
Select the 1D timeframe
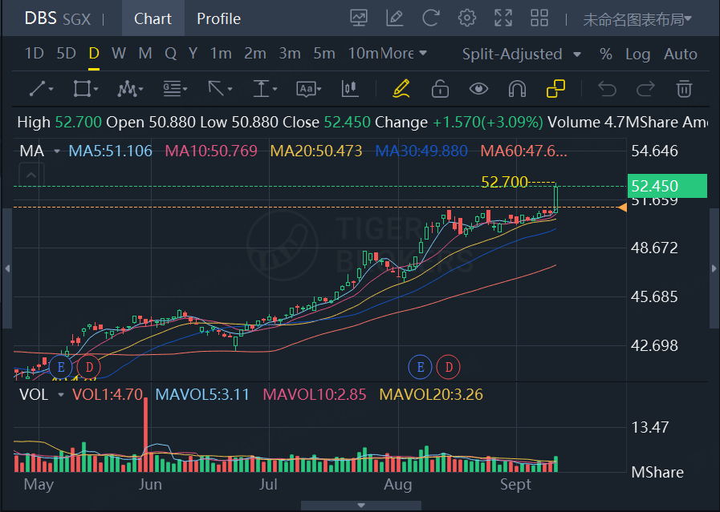coord(34,54)
